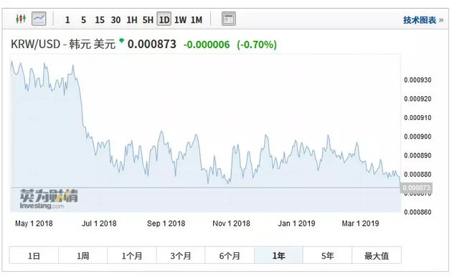Set interval to 1H
452x276 pixels.
[x=132, y=19]
